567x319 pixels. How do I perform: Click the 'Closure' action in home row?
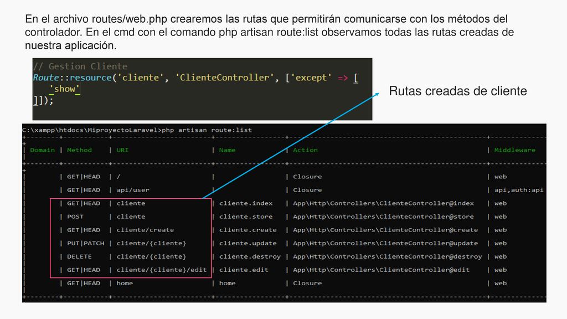307,283
